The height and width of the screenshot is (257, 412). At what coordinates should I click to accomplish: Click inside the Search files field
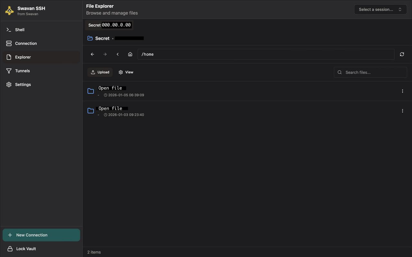click(370, 72)
